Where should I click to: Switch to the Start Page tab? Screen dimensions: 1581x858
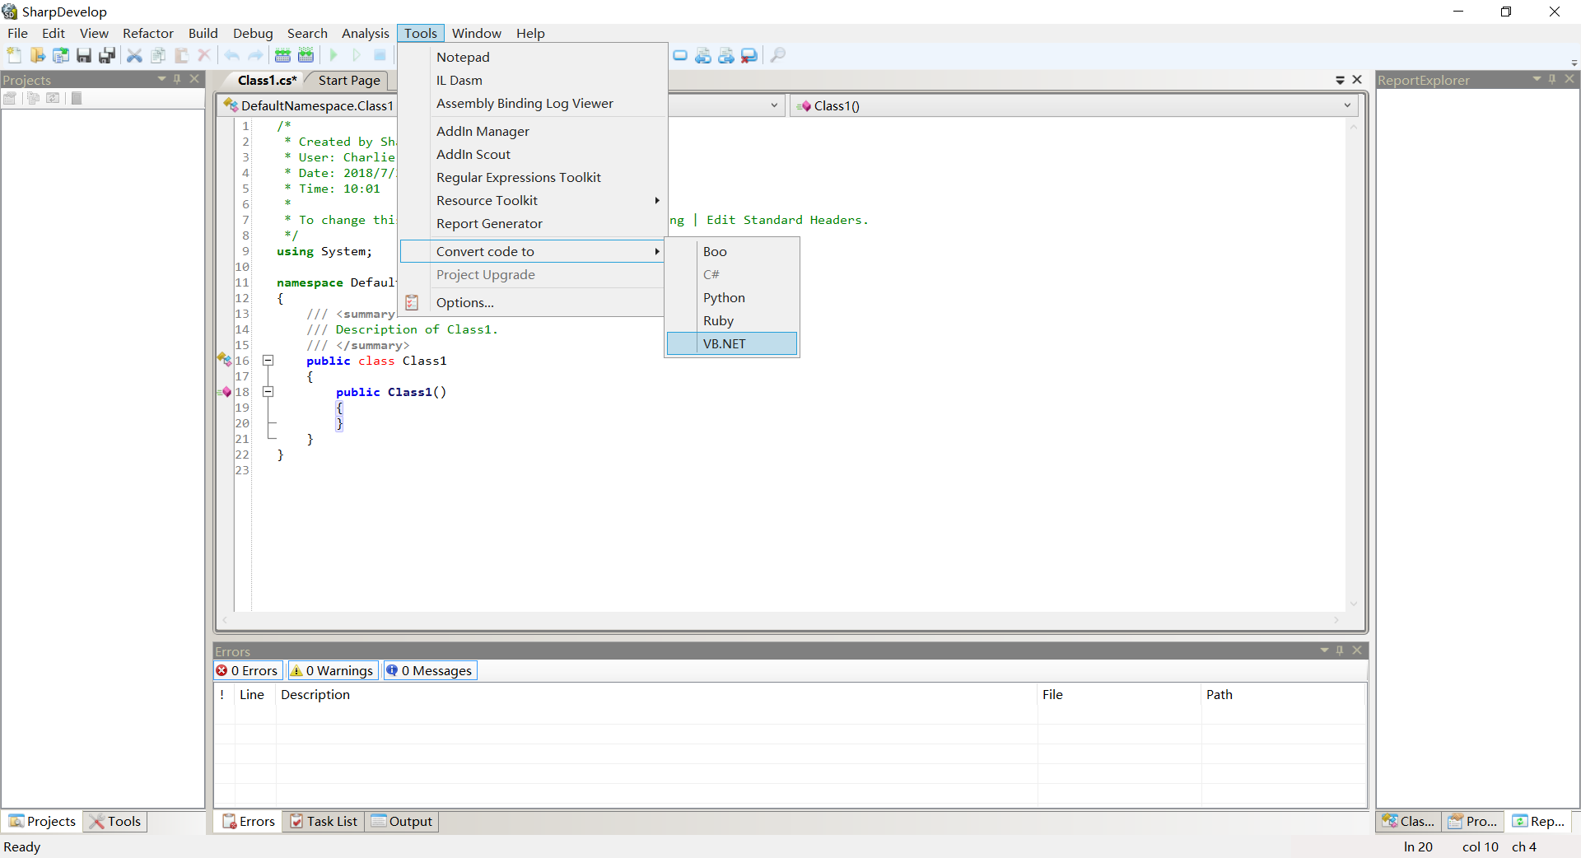pos(349,80)
